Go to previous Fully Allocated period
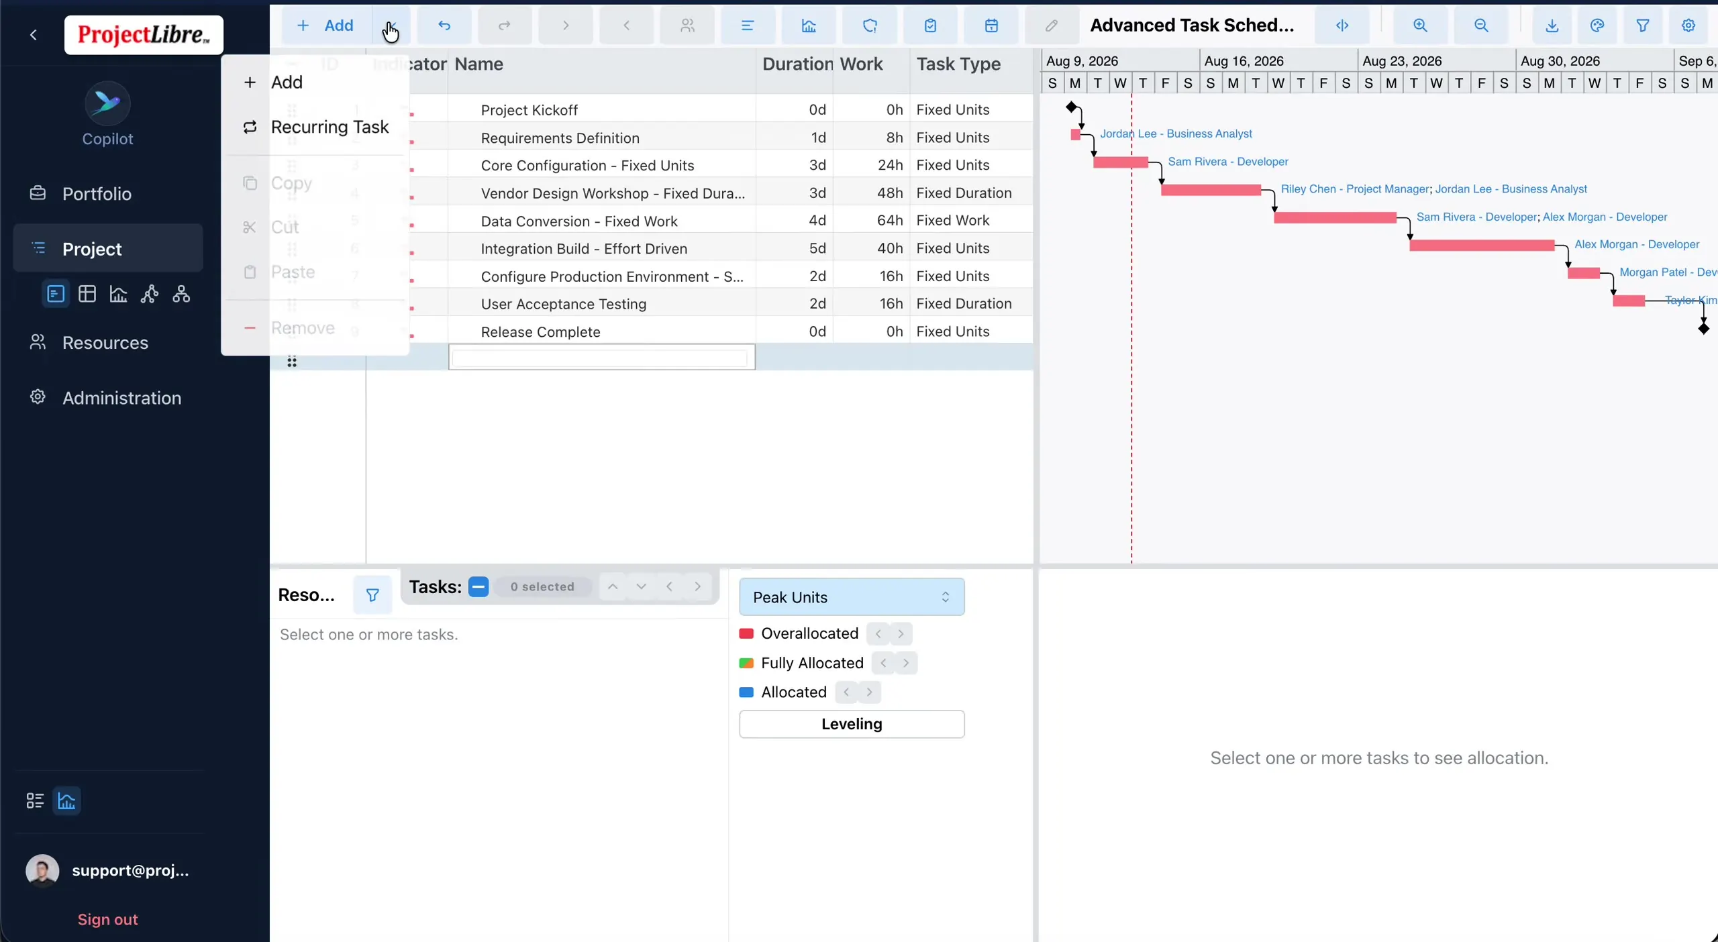The width and height of the screenshot is (1718, 942). point(883,663)
